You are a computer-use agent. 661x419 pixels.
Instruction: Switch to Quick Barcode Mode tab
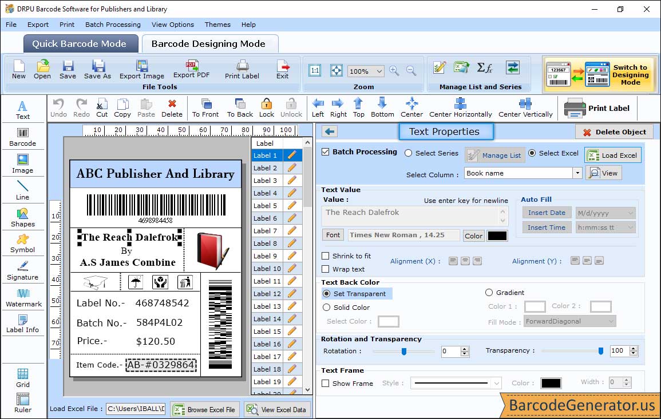(x=81, y=44)
